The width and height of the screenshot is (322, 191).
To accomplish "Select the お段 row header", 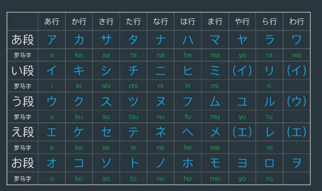I will tap(23, 163).
